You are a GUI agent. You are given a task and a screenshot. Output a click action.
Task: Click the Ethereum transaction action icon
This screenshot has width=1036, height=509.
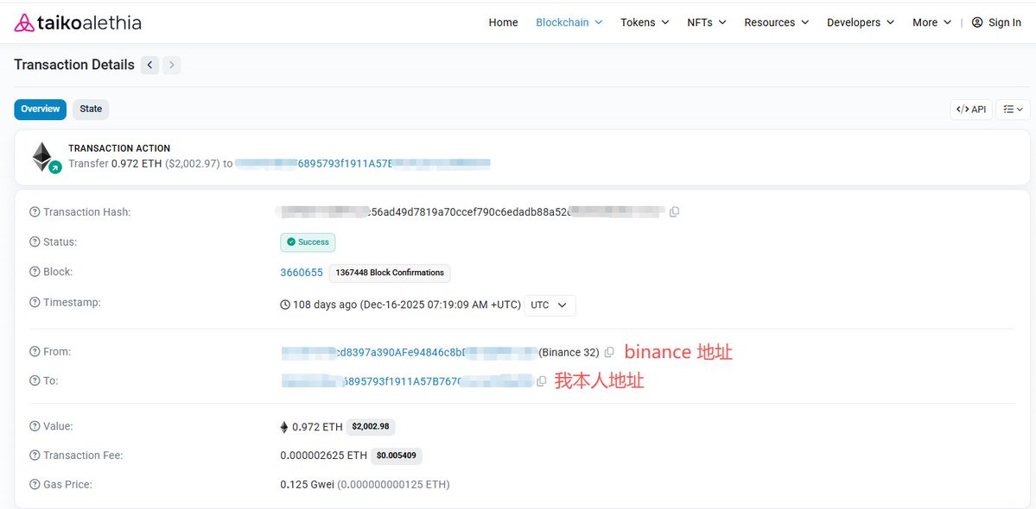click(46, 158)
